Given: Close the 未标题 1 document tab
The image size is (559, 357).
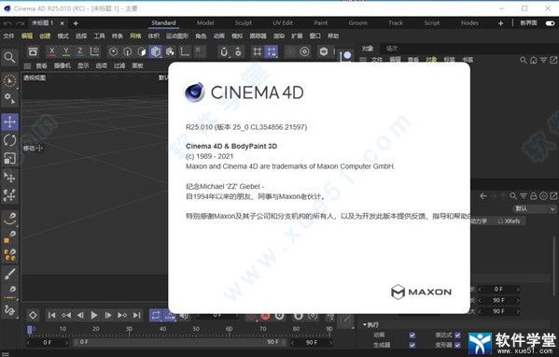Looking at the screenshot, I should 62,23.
